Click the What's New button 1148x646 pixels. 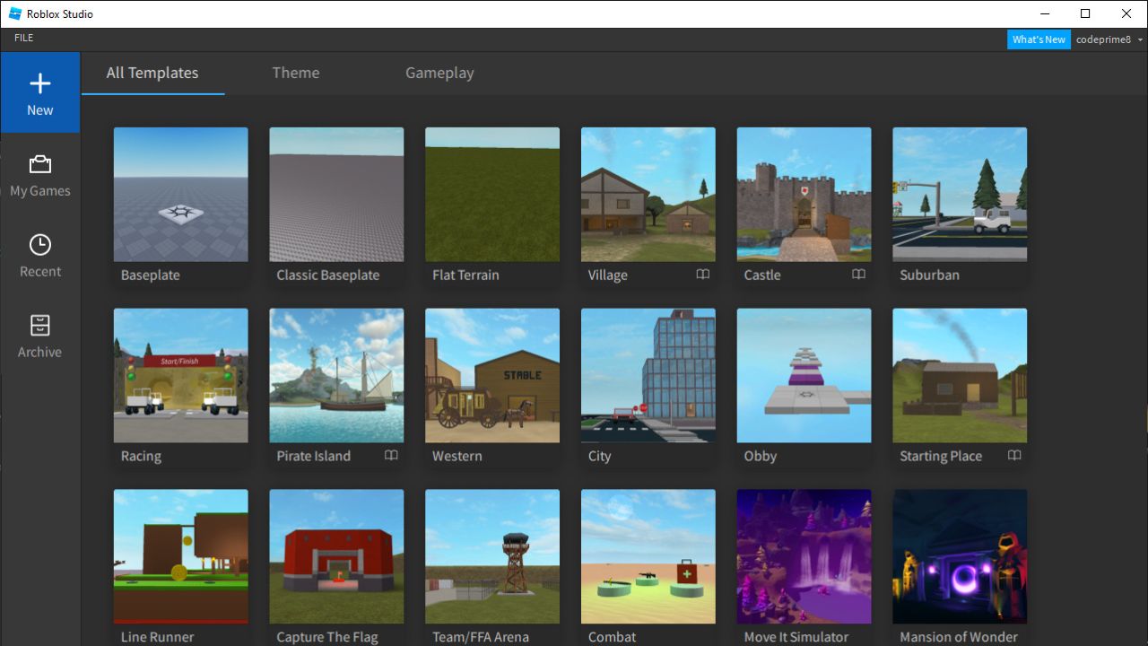pos(1039,39)
